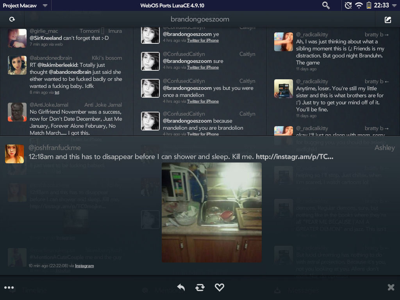400x300 pixels.
Task: Click the @SirKneeland mention
Action: 46,38
